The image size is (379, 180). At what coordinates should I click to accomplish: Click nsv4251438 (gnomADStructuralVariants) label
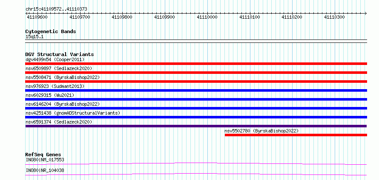tap(73, 113)
